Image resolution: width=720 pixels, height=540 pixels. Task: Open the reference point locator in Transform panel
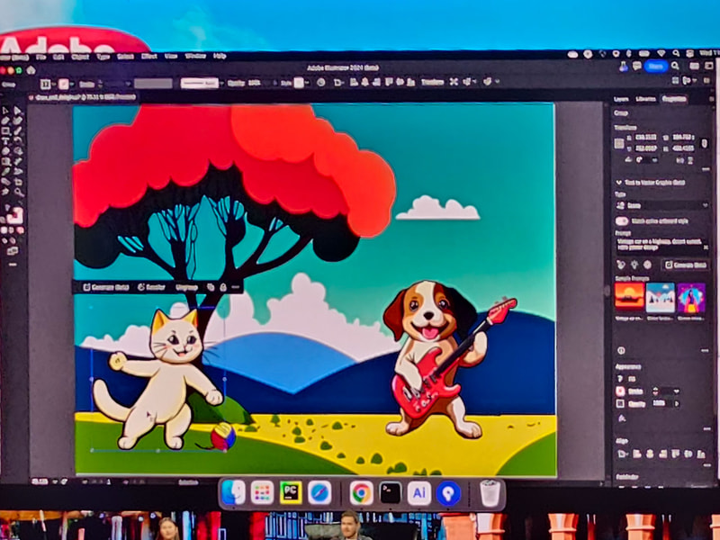pyautogui.click(x=617, y=142)
